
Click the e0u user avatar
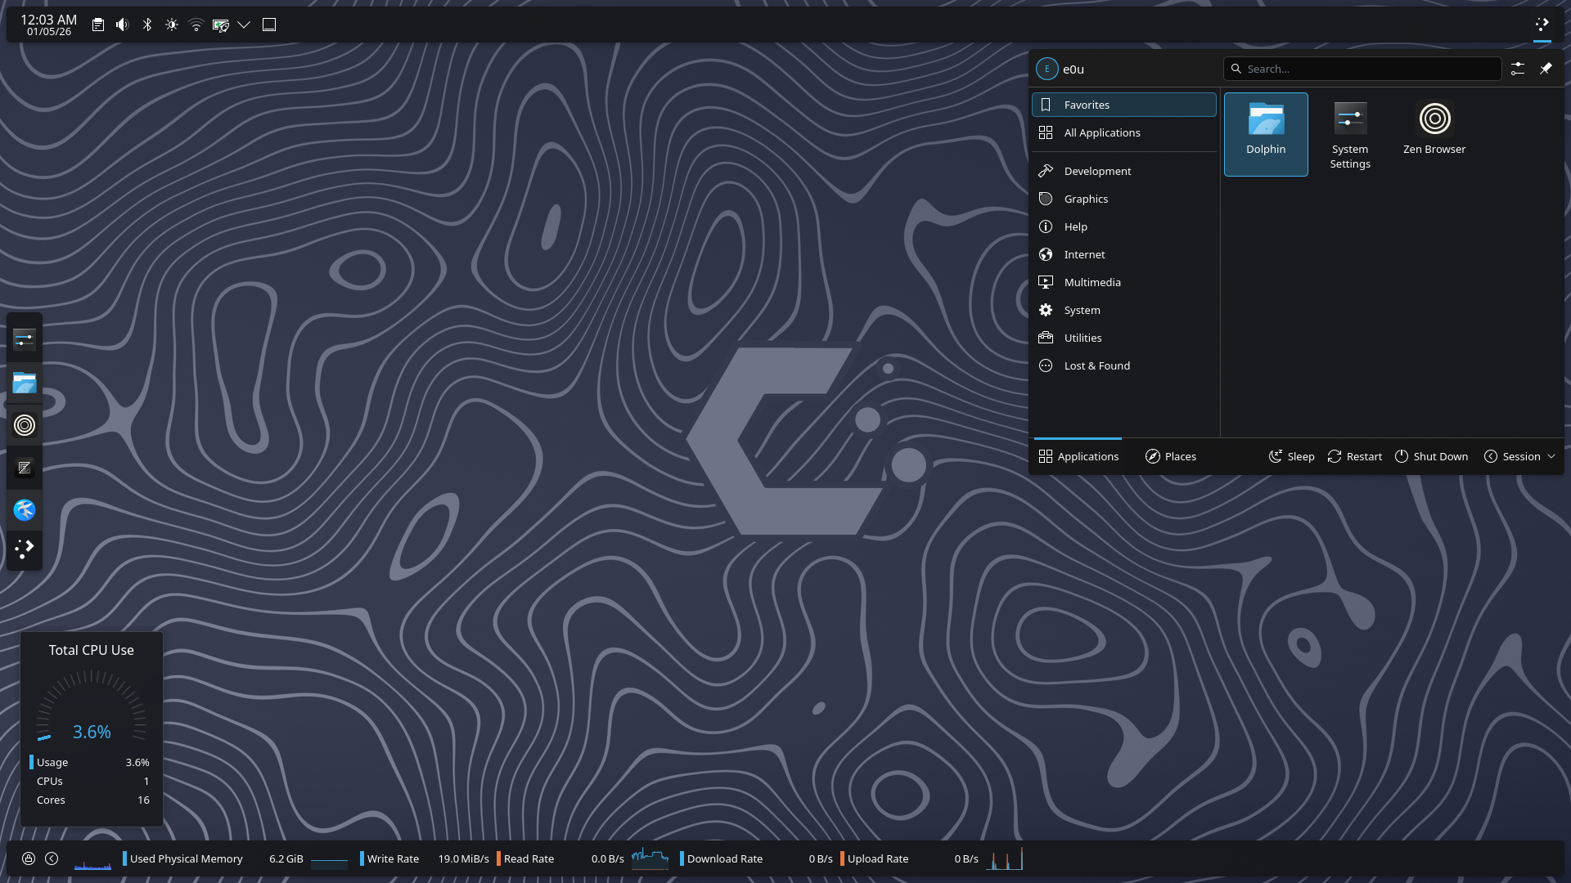click(1047, 69)
